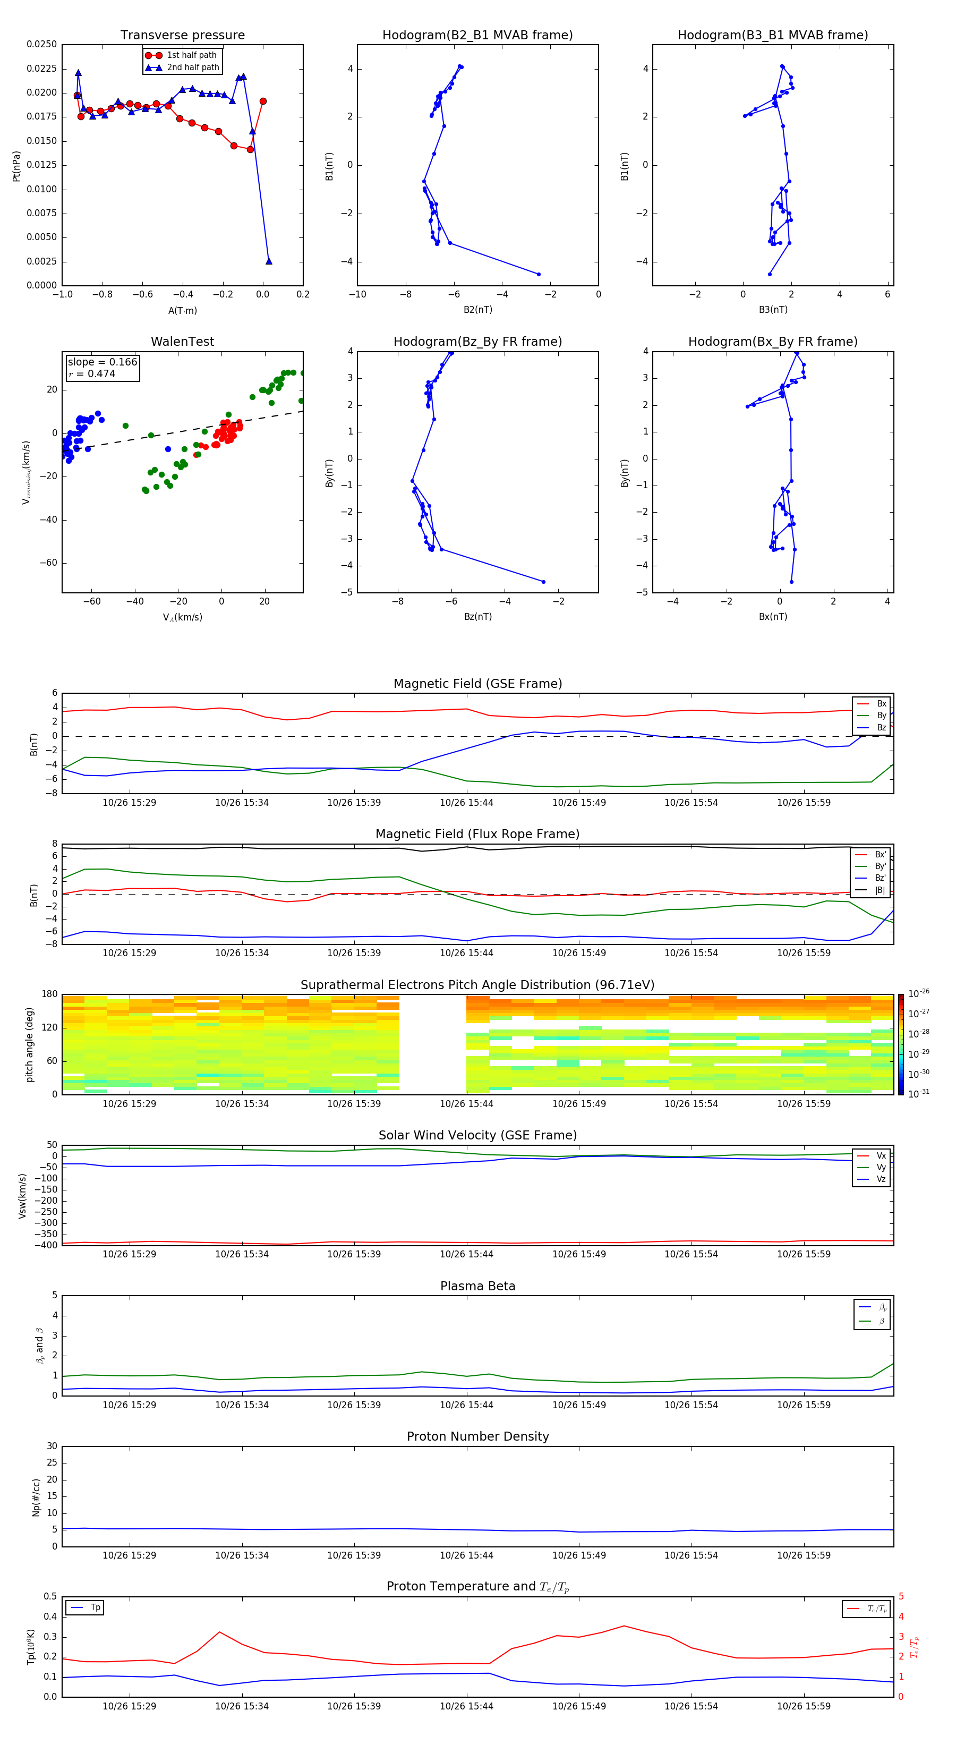Image resolution: width=956 pixels, height=1753 pixels.
Task: Click the lowest blue triangle in Transverse pressure
Action: 269,261
